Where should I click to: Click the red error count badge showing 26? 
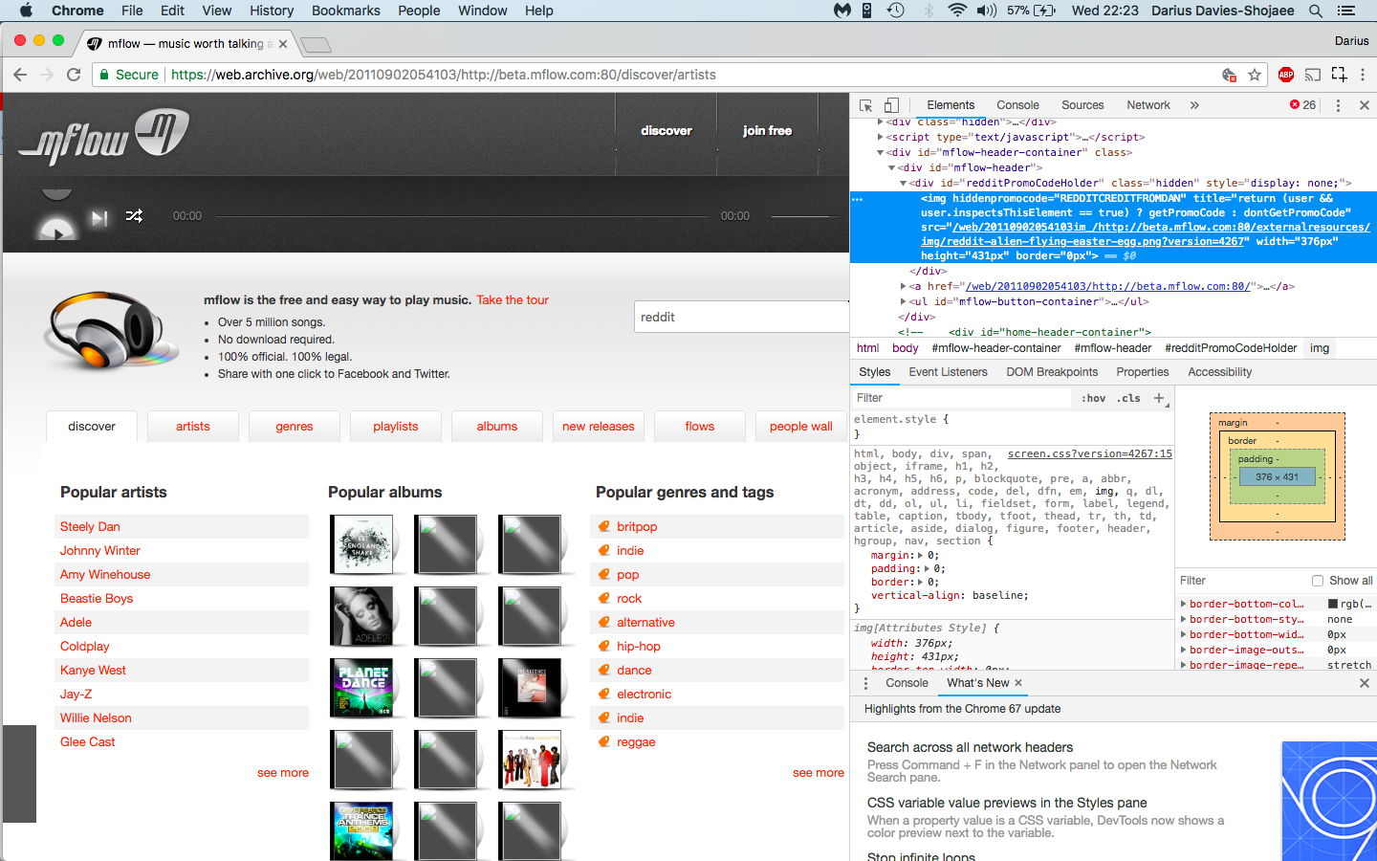coord(1302,105)
